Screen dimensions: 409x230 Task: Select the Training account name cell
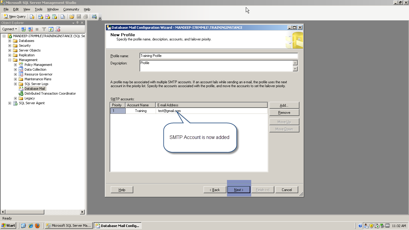click(x=141, y=111)
